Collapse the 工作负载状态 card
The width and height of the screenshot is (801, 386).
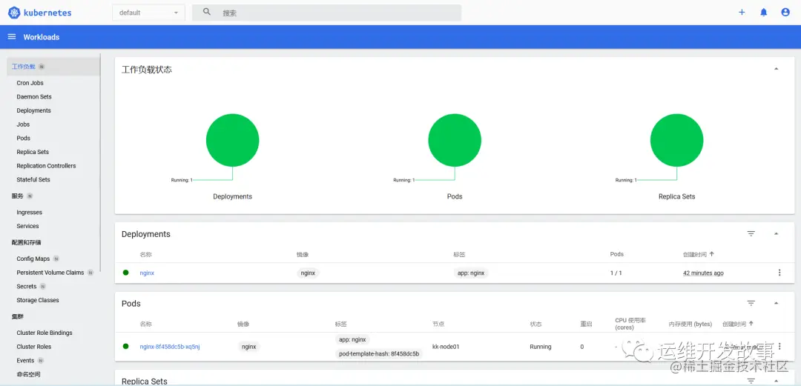click(776, 69)
